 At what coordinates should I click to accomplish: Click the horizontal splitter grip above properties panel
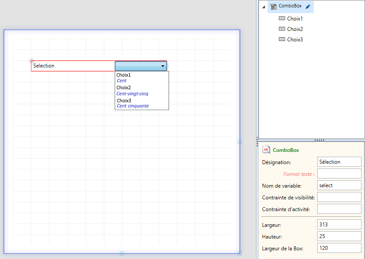[319, 140]
